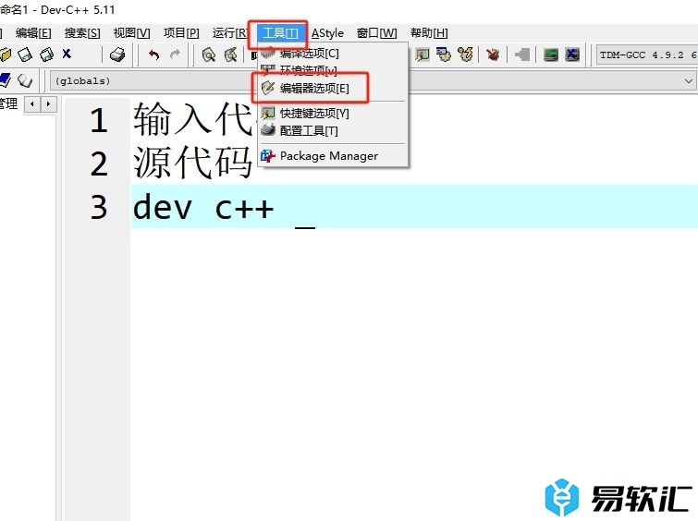
Task: Click the open book icon in second toolbar
Action: 25,80
